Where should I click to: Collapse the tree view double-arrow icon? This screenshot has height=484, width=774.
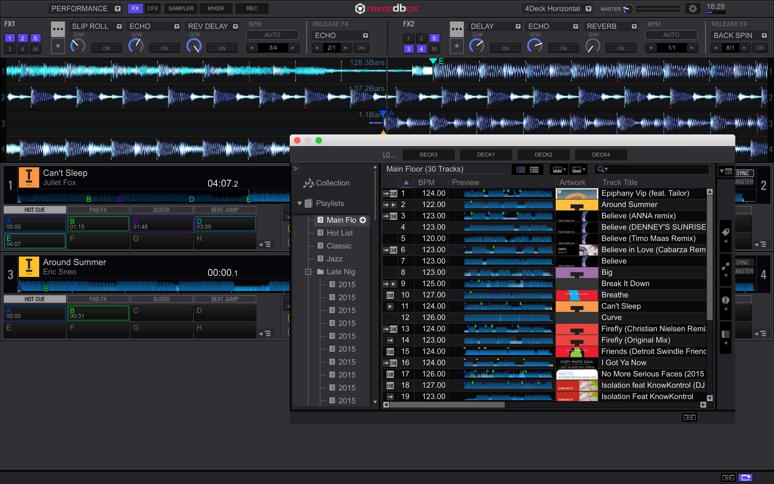coord(295,169)
